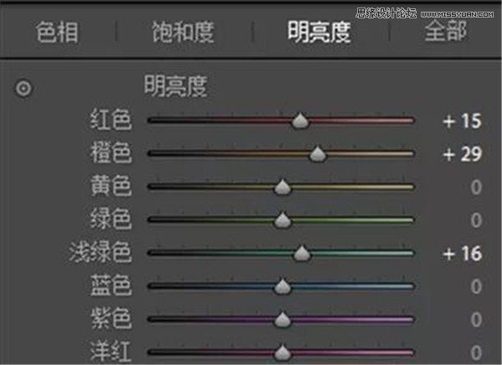Show the 全部 tab
The width and height of the screenshot is (502, 365).
(446, 33)
